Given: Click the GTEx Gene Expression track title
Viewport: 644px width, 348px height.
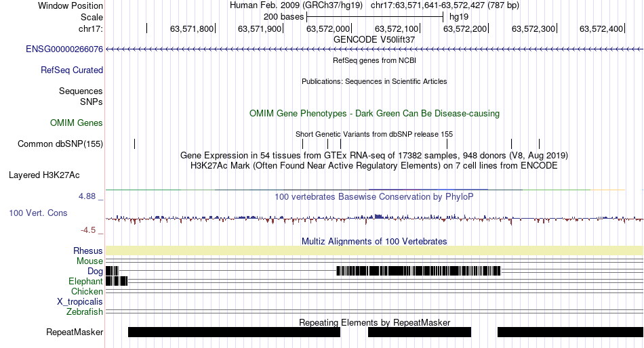Looking at the screenshot, I should [x=374, y=156].
